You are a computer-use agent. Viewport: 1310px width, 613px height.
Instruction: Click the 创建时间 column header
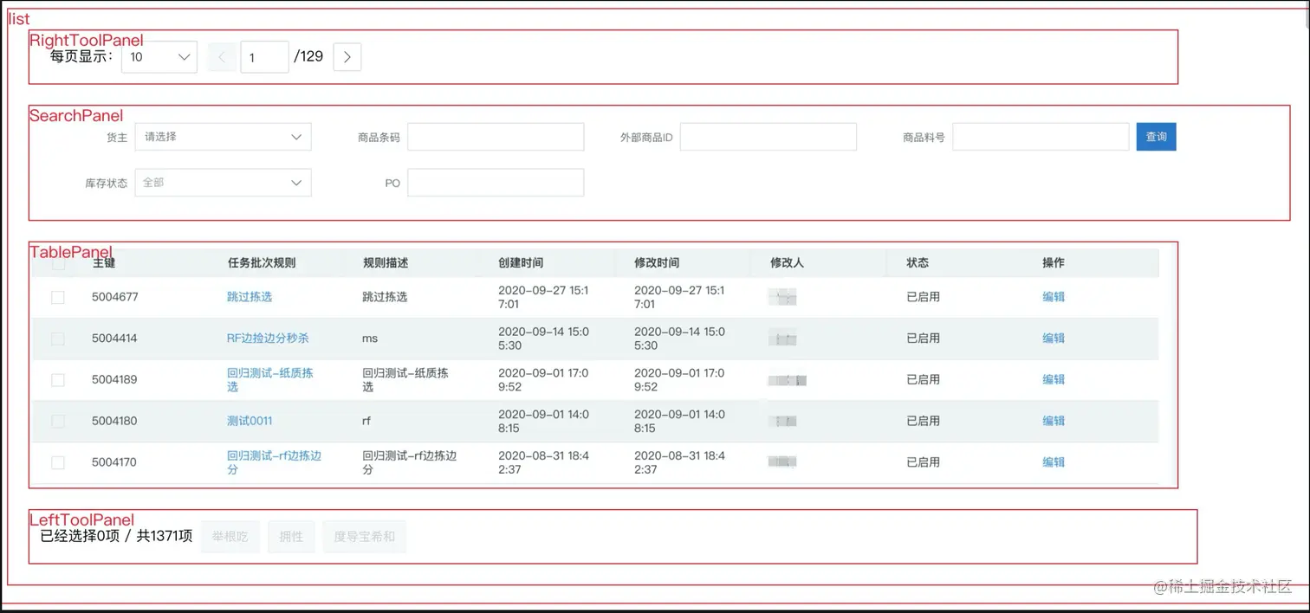point(521,263)
